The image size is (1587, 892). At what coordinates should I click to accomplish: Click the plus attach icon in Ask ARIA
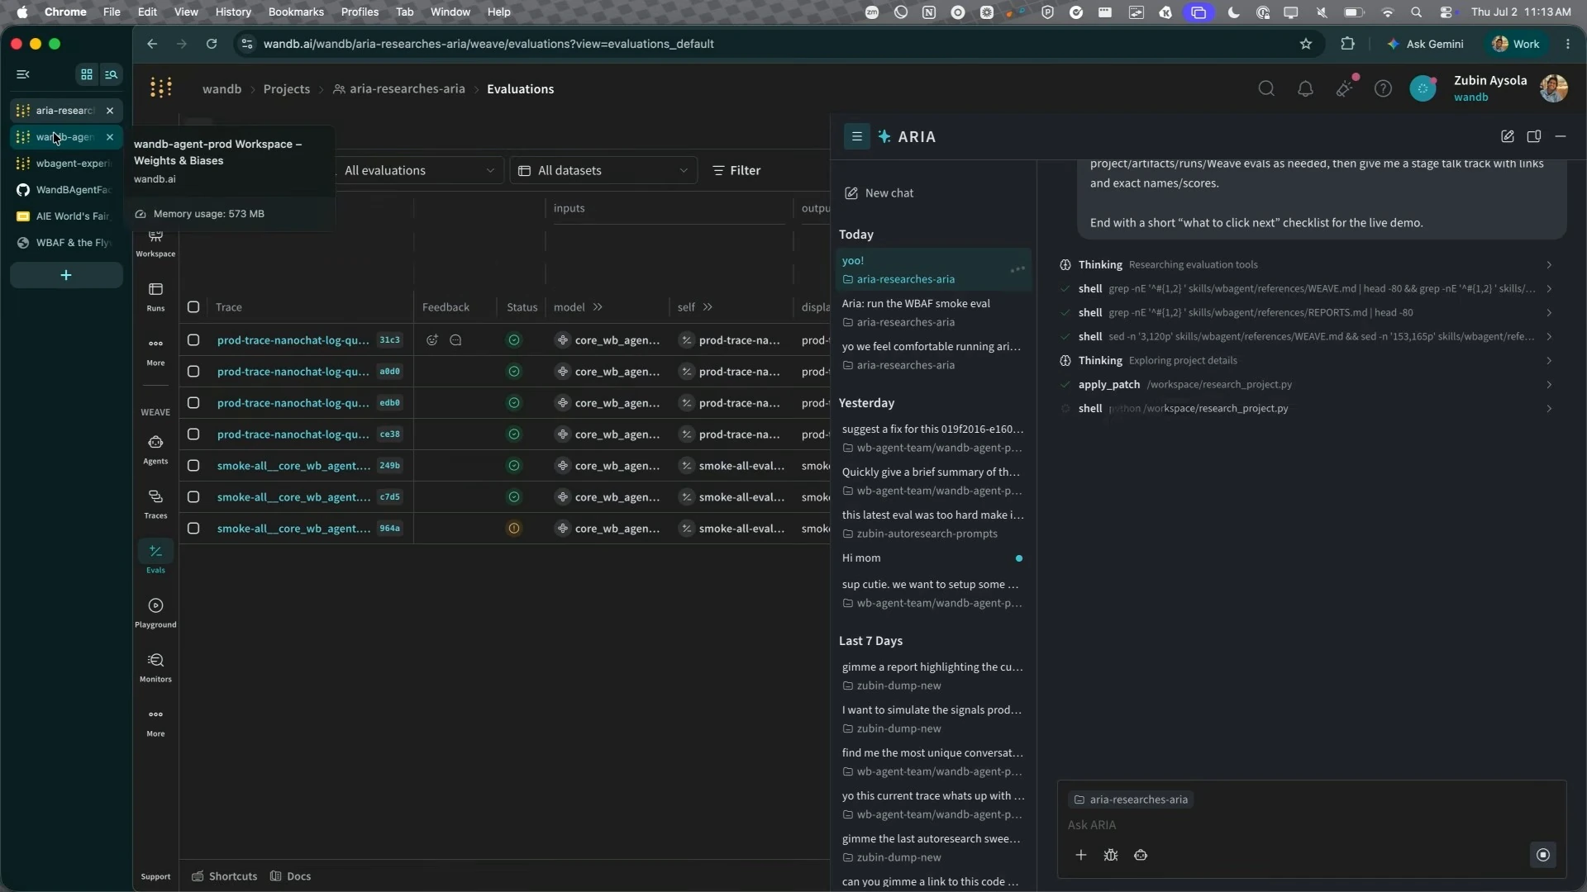click(x=1080, y=855)
